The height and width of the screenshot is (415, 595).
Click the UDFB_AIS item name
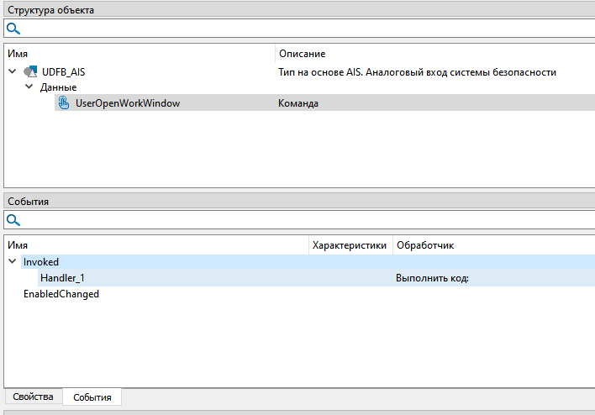63,72
